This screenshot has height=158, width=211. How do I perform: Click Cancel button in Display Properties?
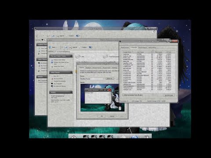click(112, 116)
